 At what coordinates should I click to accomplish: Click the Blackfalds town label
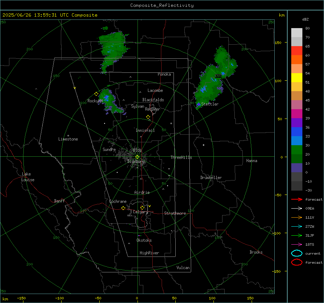[153, 100]
